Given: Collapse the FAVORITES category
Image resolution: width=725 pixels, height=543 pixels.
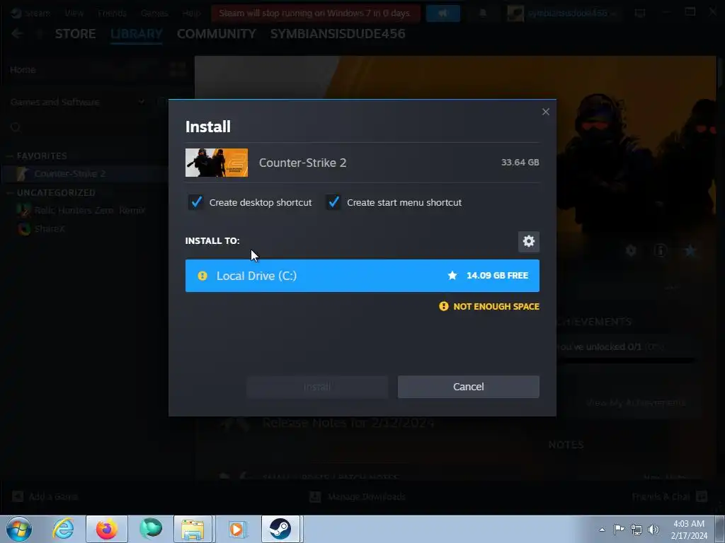Looking at the screenshot, I should coord(42,156).
